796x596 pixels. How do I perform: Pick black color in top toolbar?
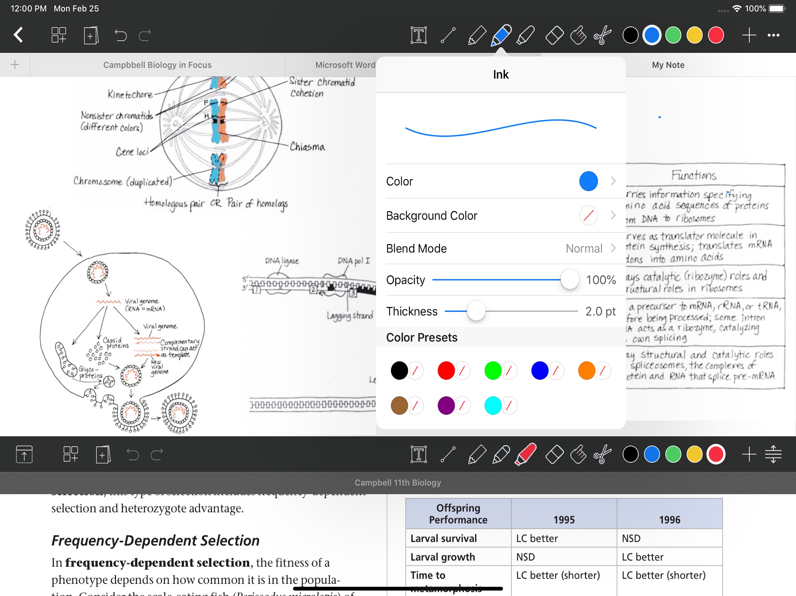631,35
